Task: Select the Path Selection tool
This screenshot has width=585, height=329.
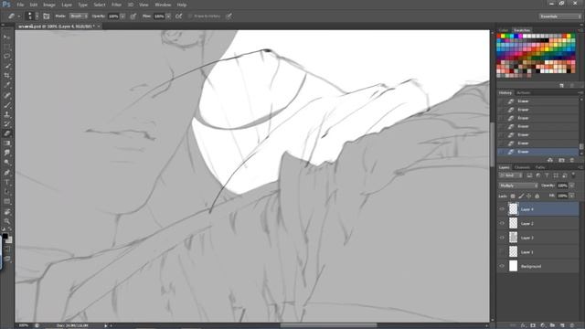Action: tap(6, 192)
